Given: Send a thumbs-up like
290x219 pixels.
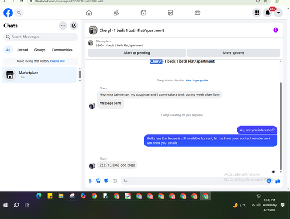Looking at the screenshot, I should coord(278,181).
